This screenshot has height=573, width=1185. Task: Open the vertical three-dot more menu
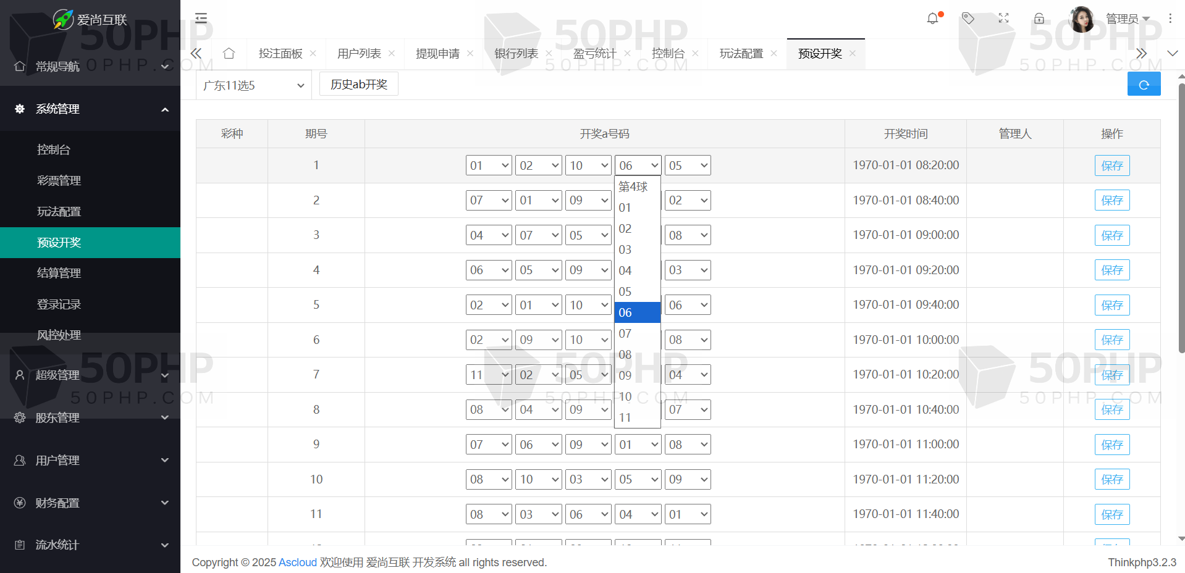coord(1170,19)
